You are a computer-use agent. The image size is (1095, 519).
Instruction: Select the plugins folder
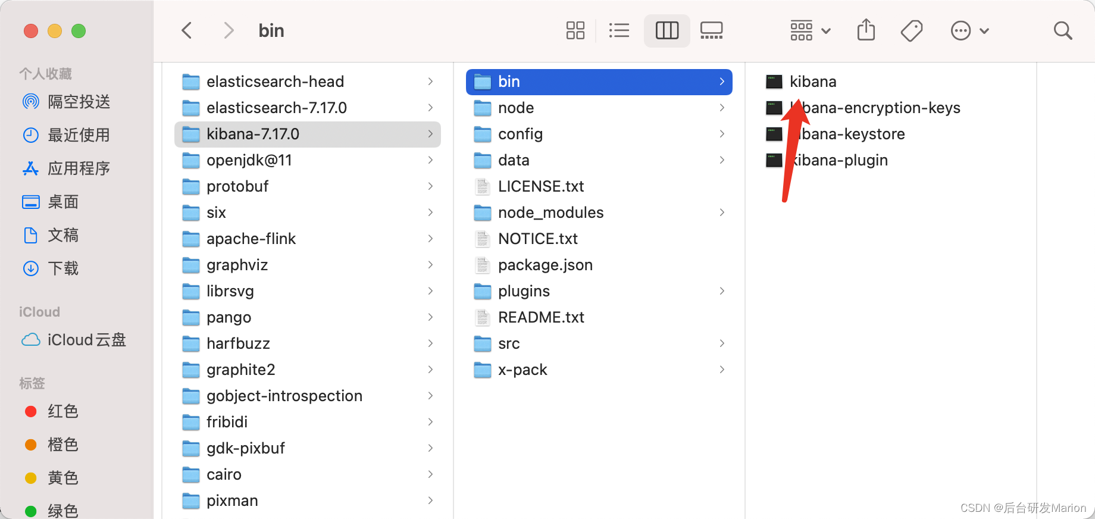pos(599,291)
